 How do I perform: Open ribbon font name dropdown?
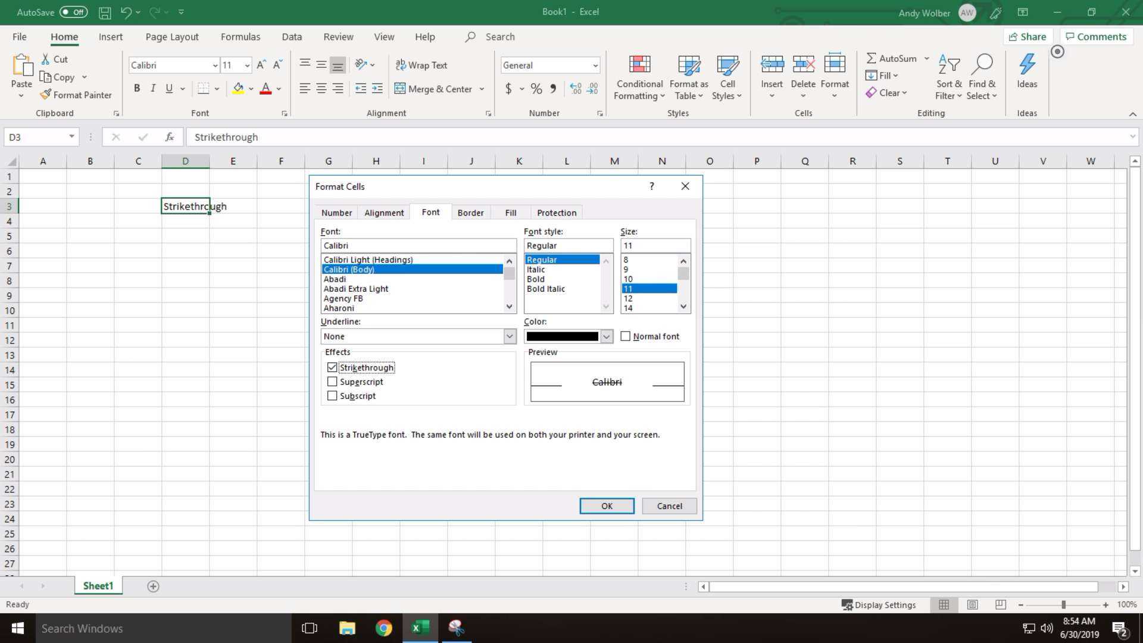click(215, 65)
